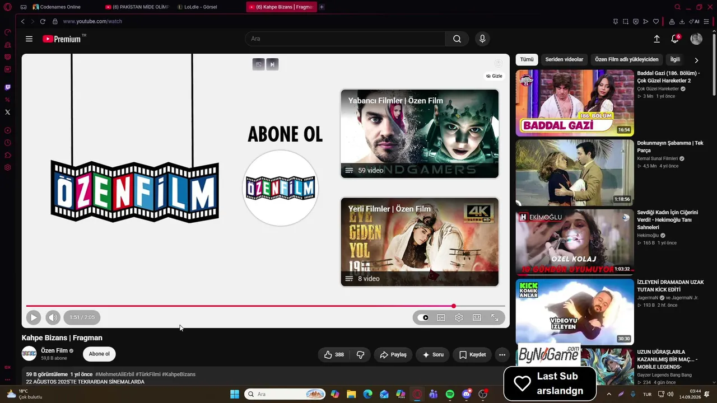Open Twitch in the Opera sidebar
This screenshot has width=717, height=403.
click(7, 87)
